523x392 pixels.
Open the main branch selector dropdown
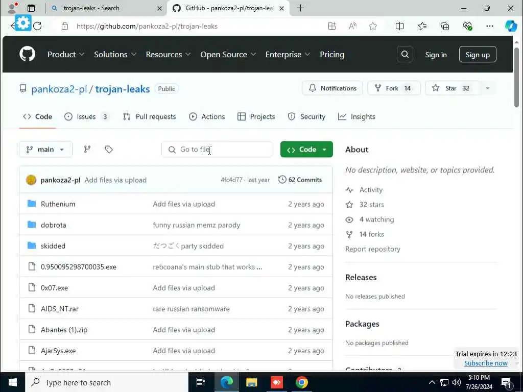click(45, 150)
